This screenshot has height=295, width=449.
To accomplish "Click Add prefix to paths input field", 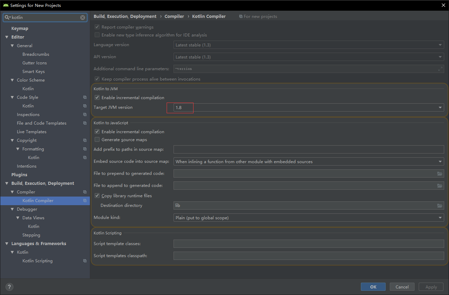I will (309, 149).
